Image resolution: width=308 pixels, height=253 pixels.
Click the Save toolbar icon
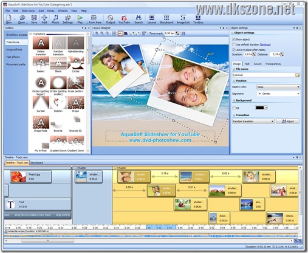click(x=34, y=19)
